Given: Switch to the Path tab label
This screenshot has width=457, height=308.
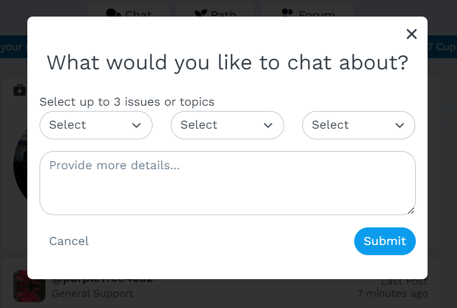Looking at the screenshot, I should click(x=223, y=14).
